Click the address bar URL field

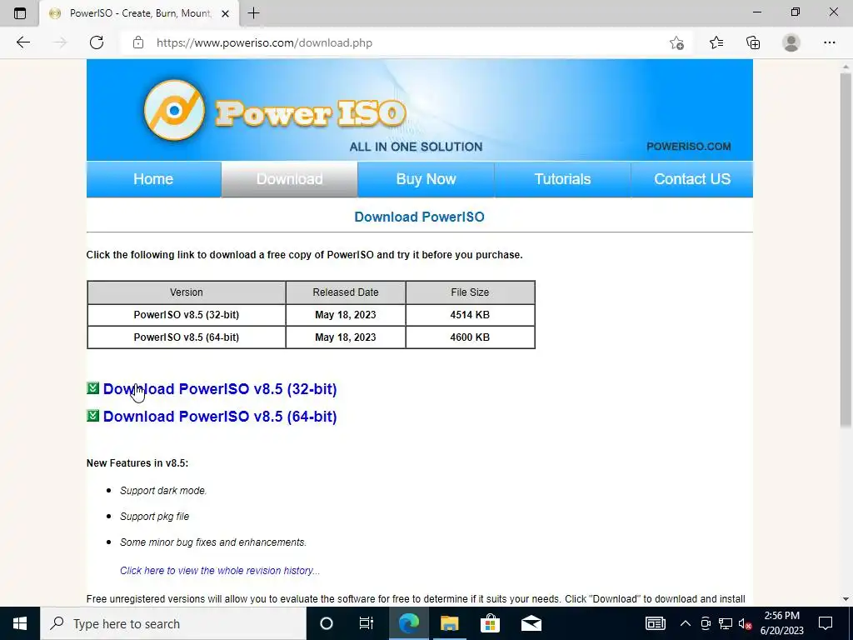402,42
